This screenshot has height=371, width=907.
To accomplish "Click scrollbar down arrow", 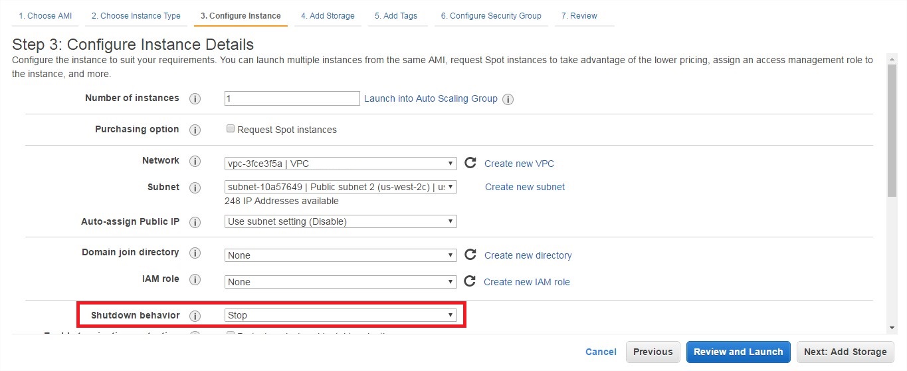I will point(892,328).
